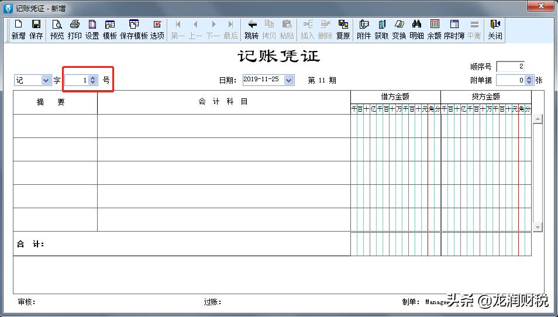The height and width of the screenshot is (317, 558).
Task: Open print preview via 预览 icon
Action: coord(57,29)
